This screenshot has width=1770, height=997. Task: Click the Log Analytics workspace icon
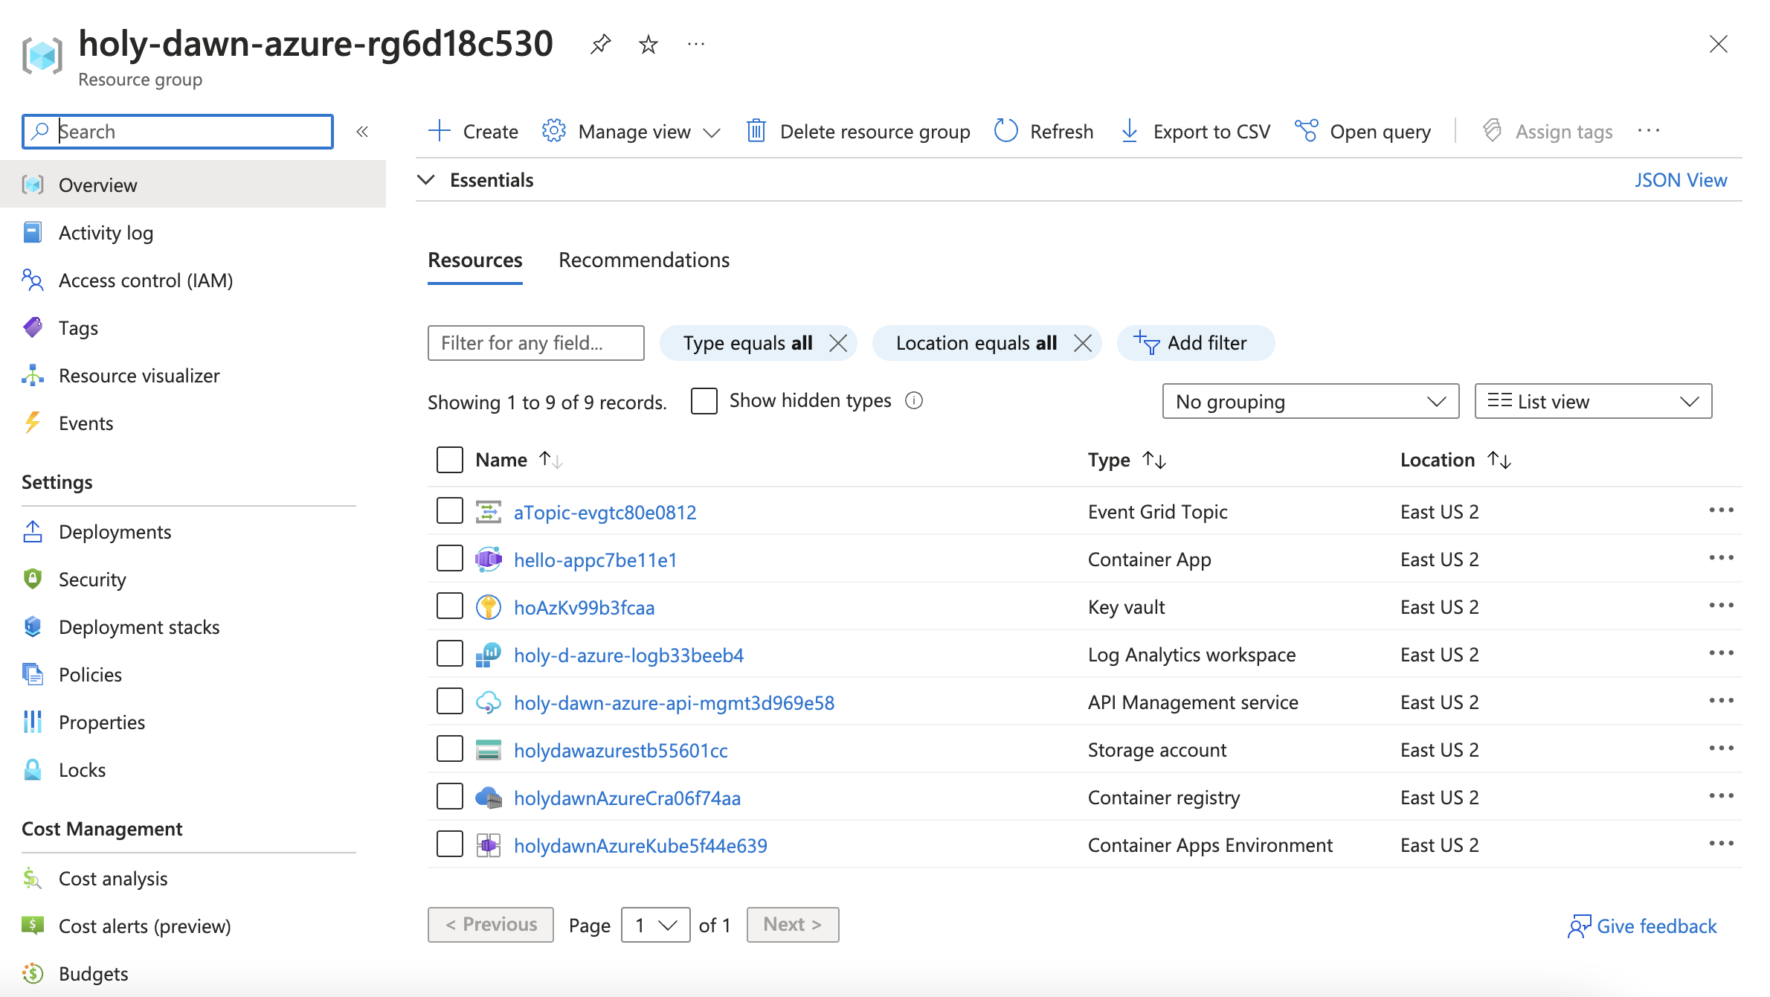point(486,654)
